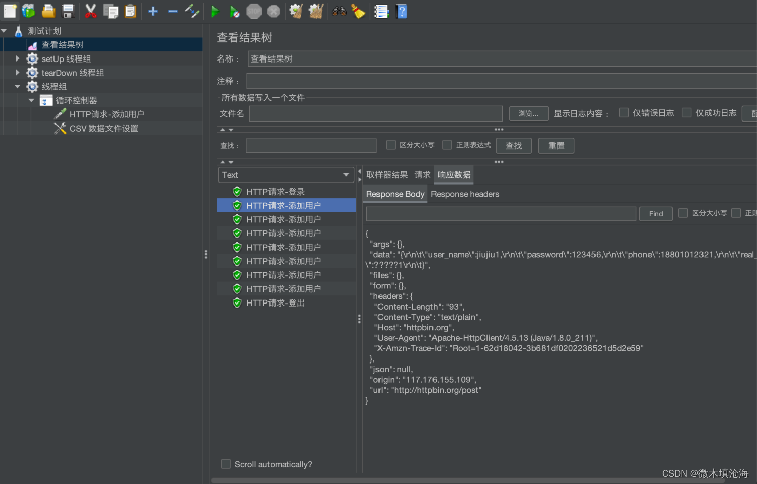Image resolution: width=757 pixels, height=484 pixels.
Task: Open the Text renderer dropdown
Action: 286,175
